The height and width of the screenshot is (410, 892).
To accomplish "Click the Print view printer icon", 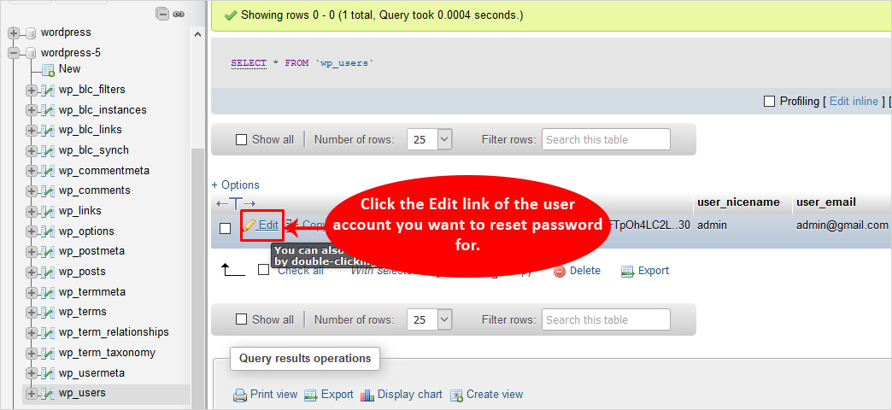I will click(240, 395).
